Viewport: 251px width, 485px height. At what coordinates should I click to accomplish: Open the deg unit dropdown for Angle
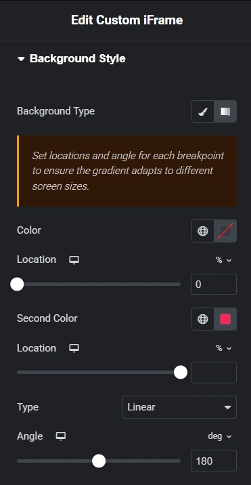pos(219,436)
